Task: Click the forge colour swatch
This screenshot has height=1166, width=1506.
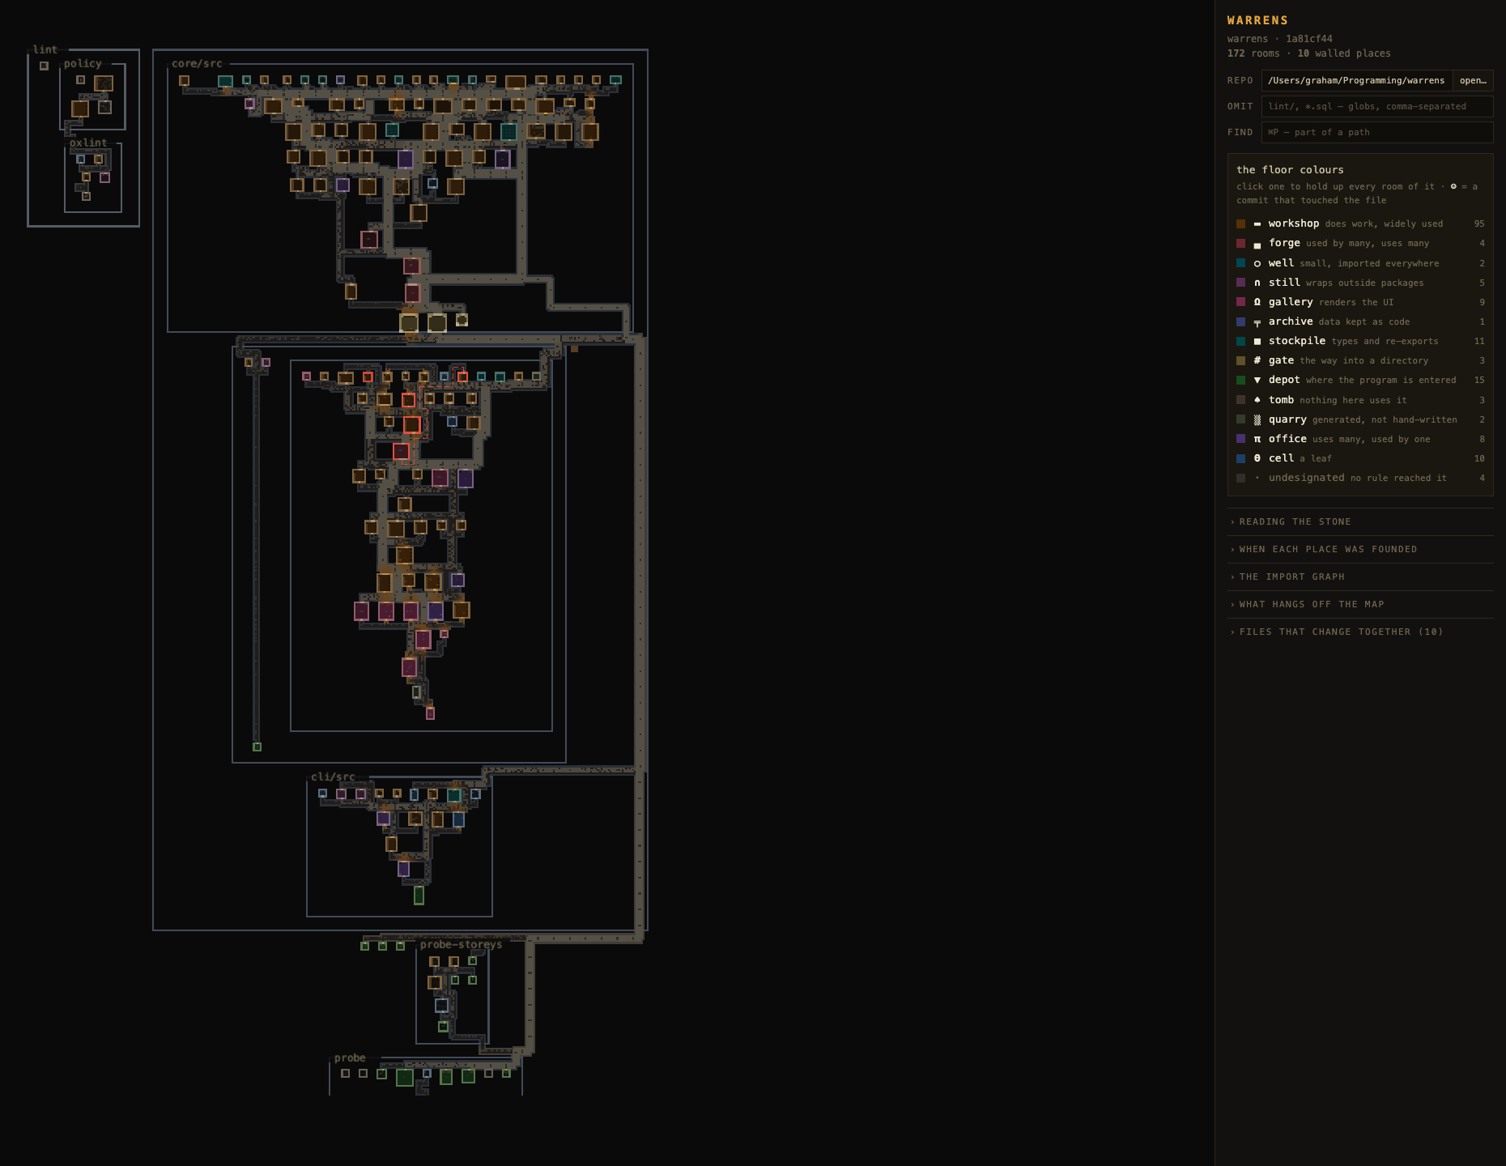Action: pyautogui.click(x=1240, y=243)
